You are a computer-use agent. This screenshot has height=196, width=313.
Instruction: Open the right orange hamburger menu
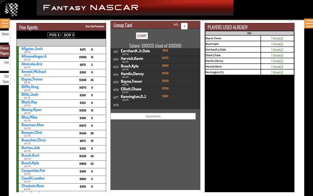[x=308, y=24]
